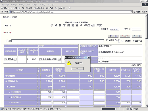Stop the page from loading
Image resolution: width=148 pixels, height=111 pixels.
(x=16, y=8)
